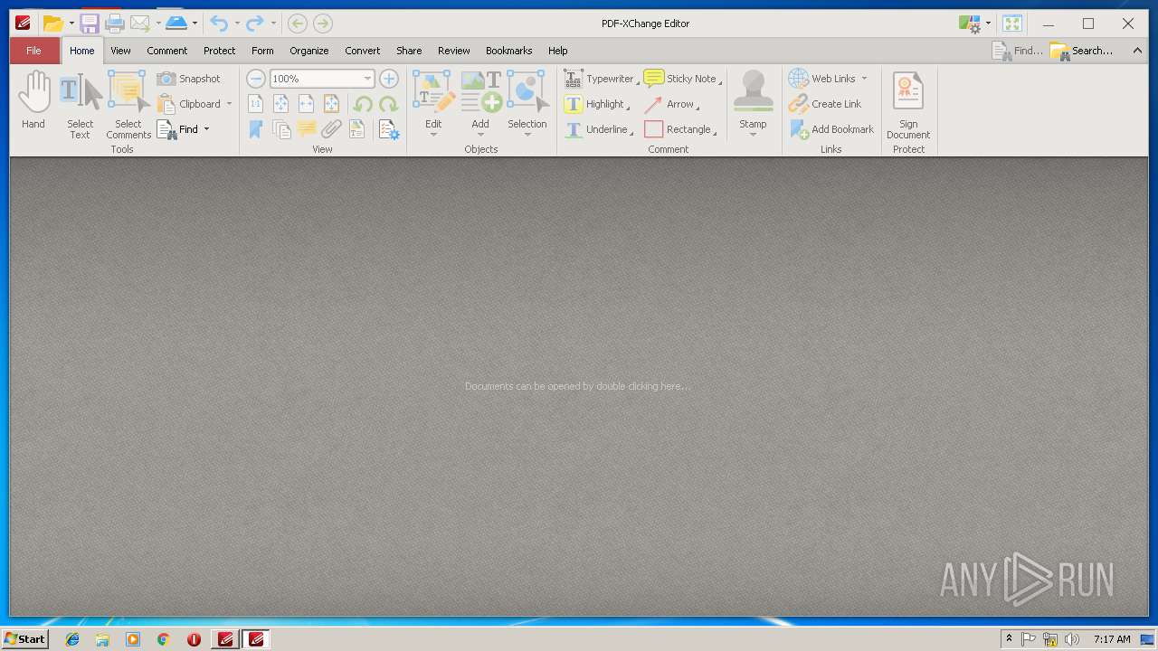
Task: Open the Add objects menu
Action: [480, 104]
